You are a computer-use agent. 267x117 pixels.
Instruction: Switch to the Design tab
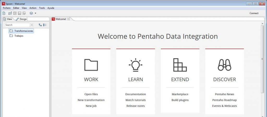tap(21, 19)
